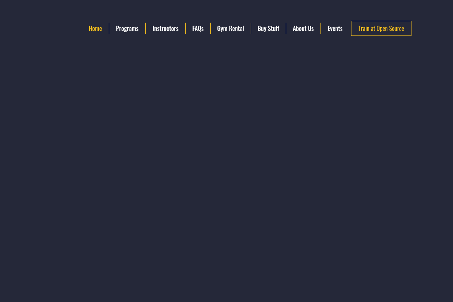Image resolution: width=453 pixels, height=302 pixels.
Task: Check Gym Rental information link
Action: [x=230, y=28]
